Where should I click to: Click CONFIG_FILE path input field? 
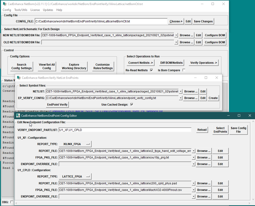pos(101,21)
